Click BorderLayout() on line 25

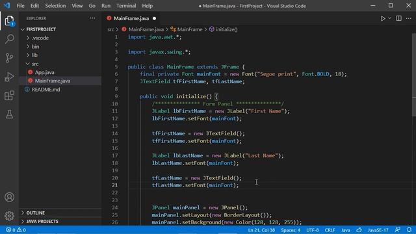pyautogui.click(x=245, y=215)
